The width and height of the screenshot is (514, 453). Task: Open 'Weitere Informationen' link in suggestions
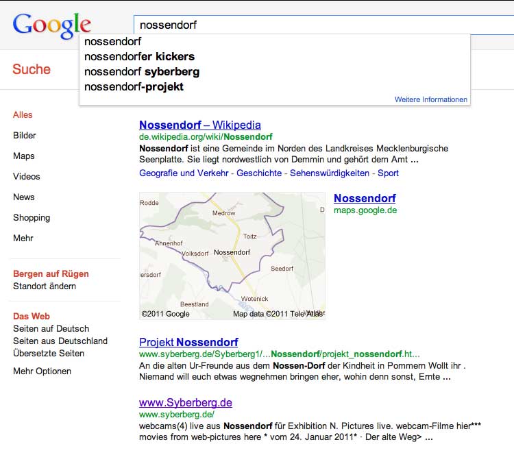[431, 99]
